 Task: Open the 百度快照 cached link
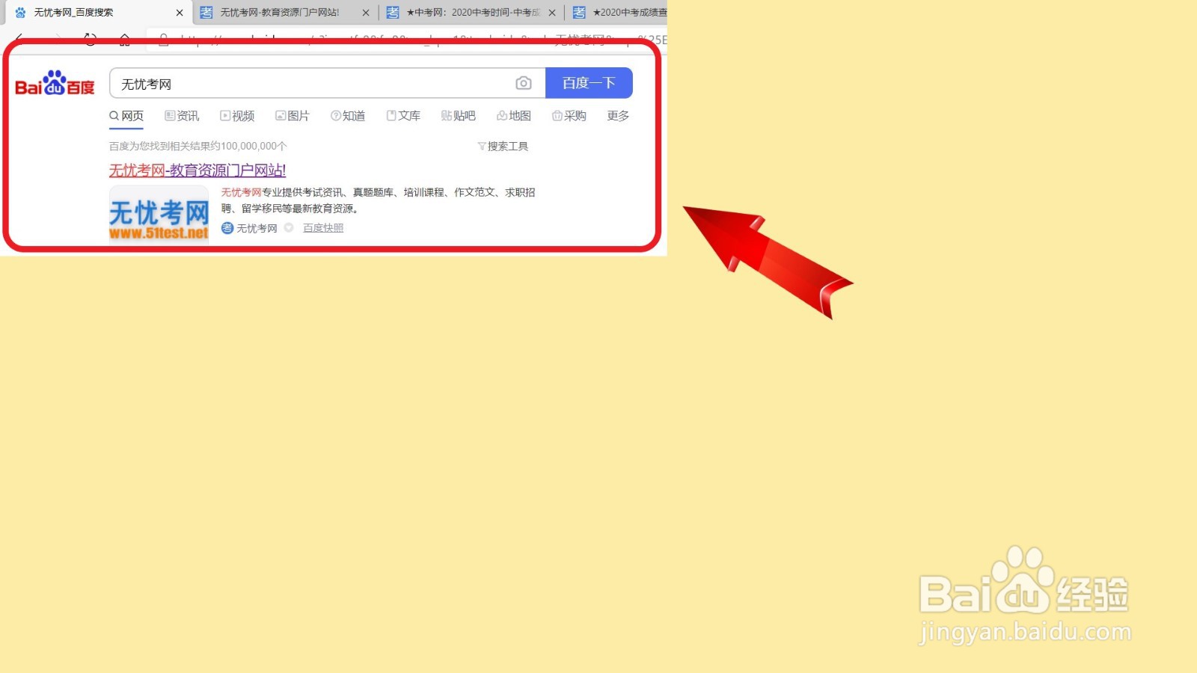pyautogui.click(x=323, y=228)
